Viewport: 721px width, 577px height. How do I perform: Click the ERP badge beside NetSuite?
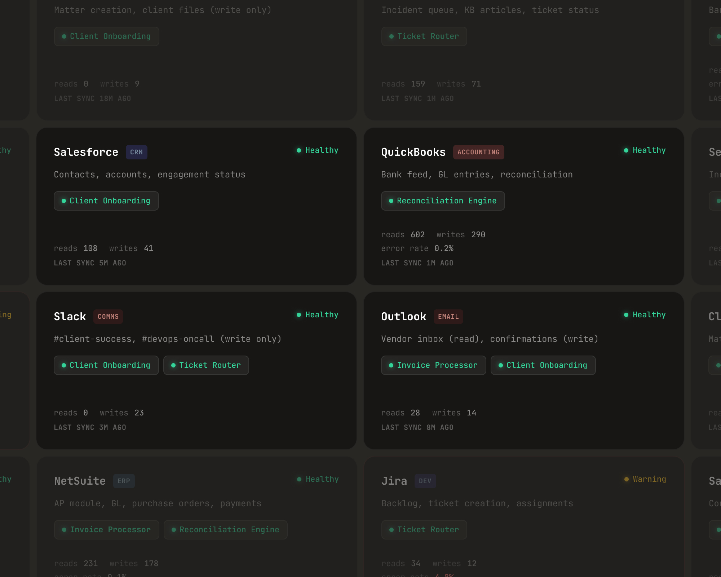coord(124,481)
